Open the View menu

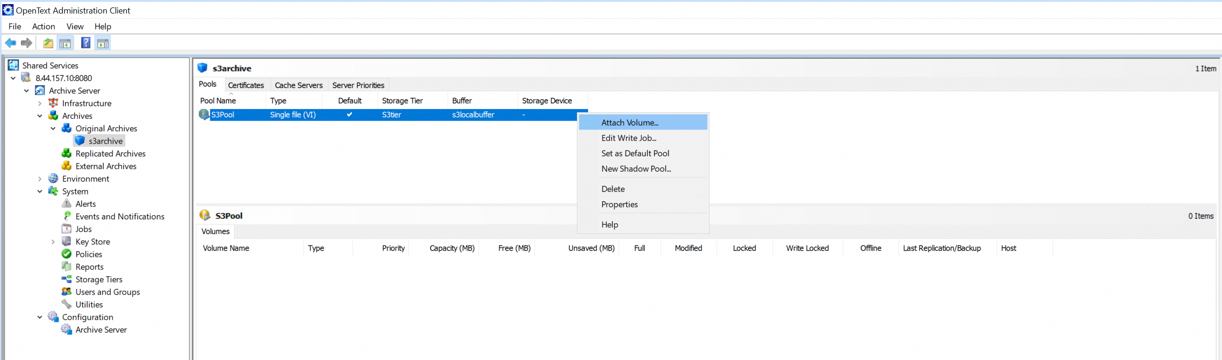[x=75, y=27]
